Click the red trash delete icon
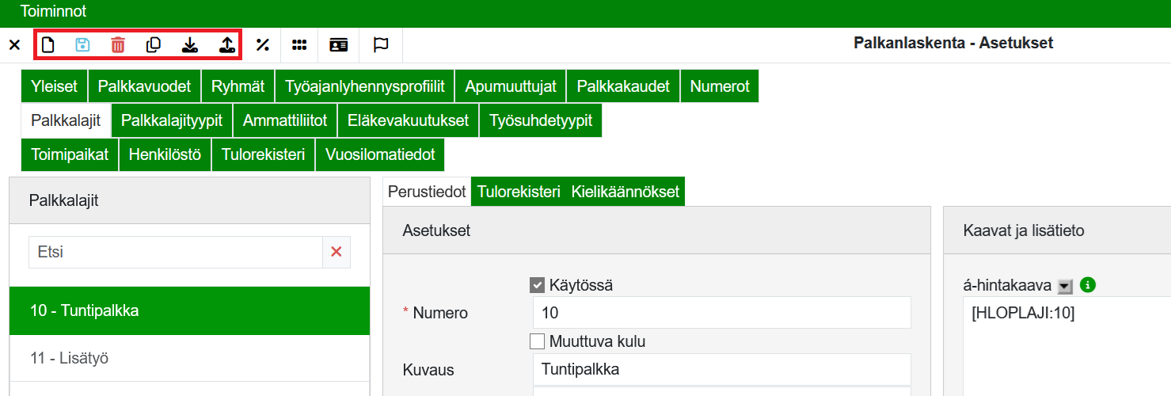This screenshot has width=1171, height=396. [x=118, y=45]
